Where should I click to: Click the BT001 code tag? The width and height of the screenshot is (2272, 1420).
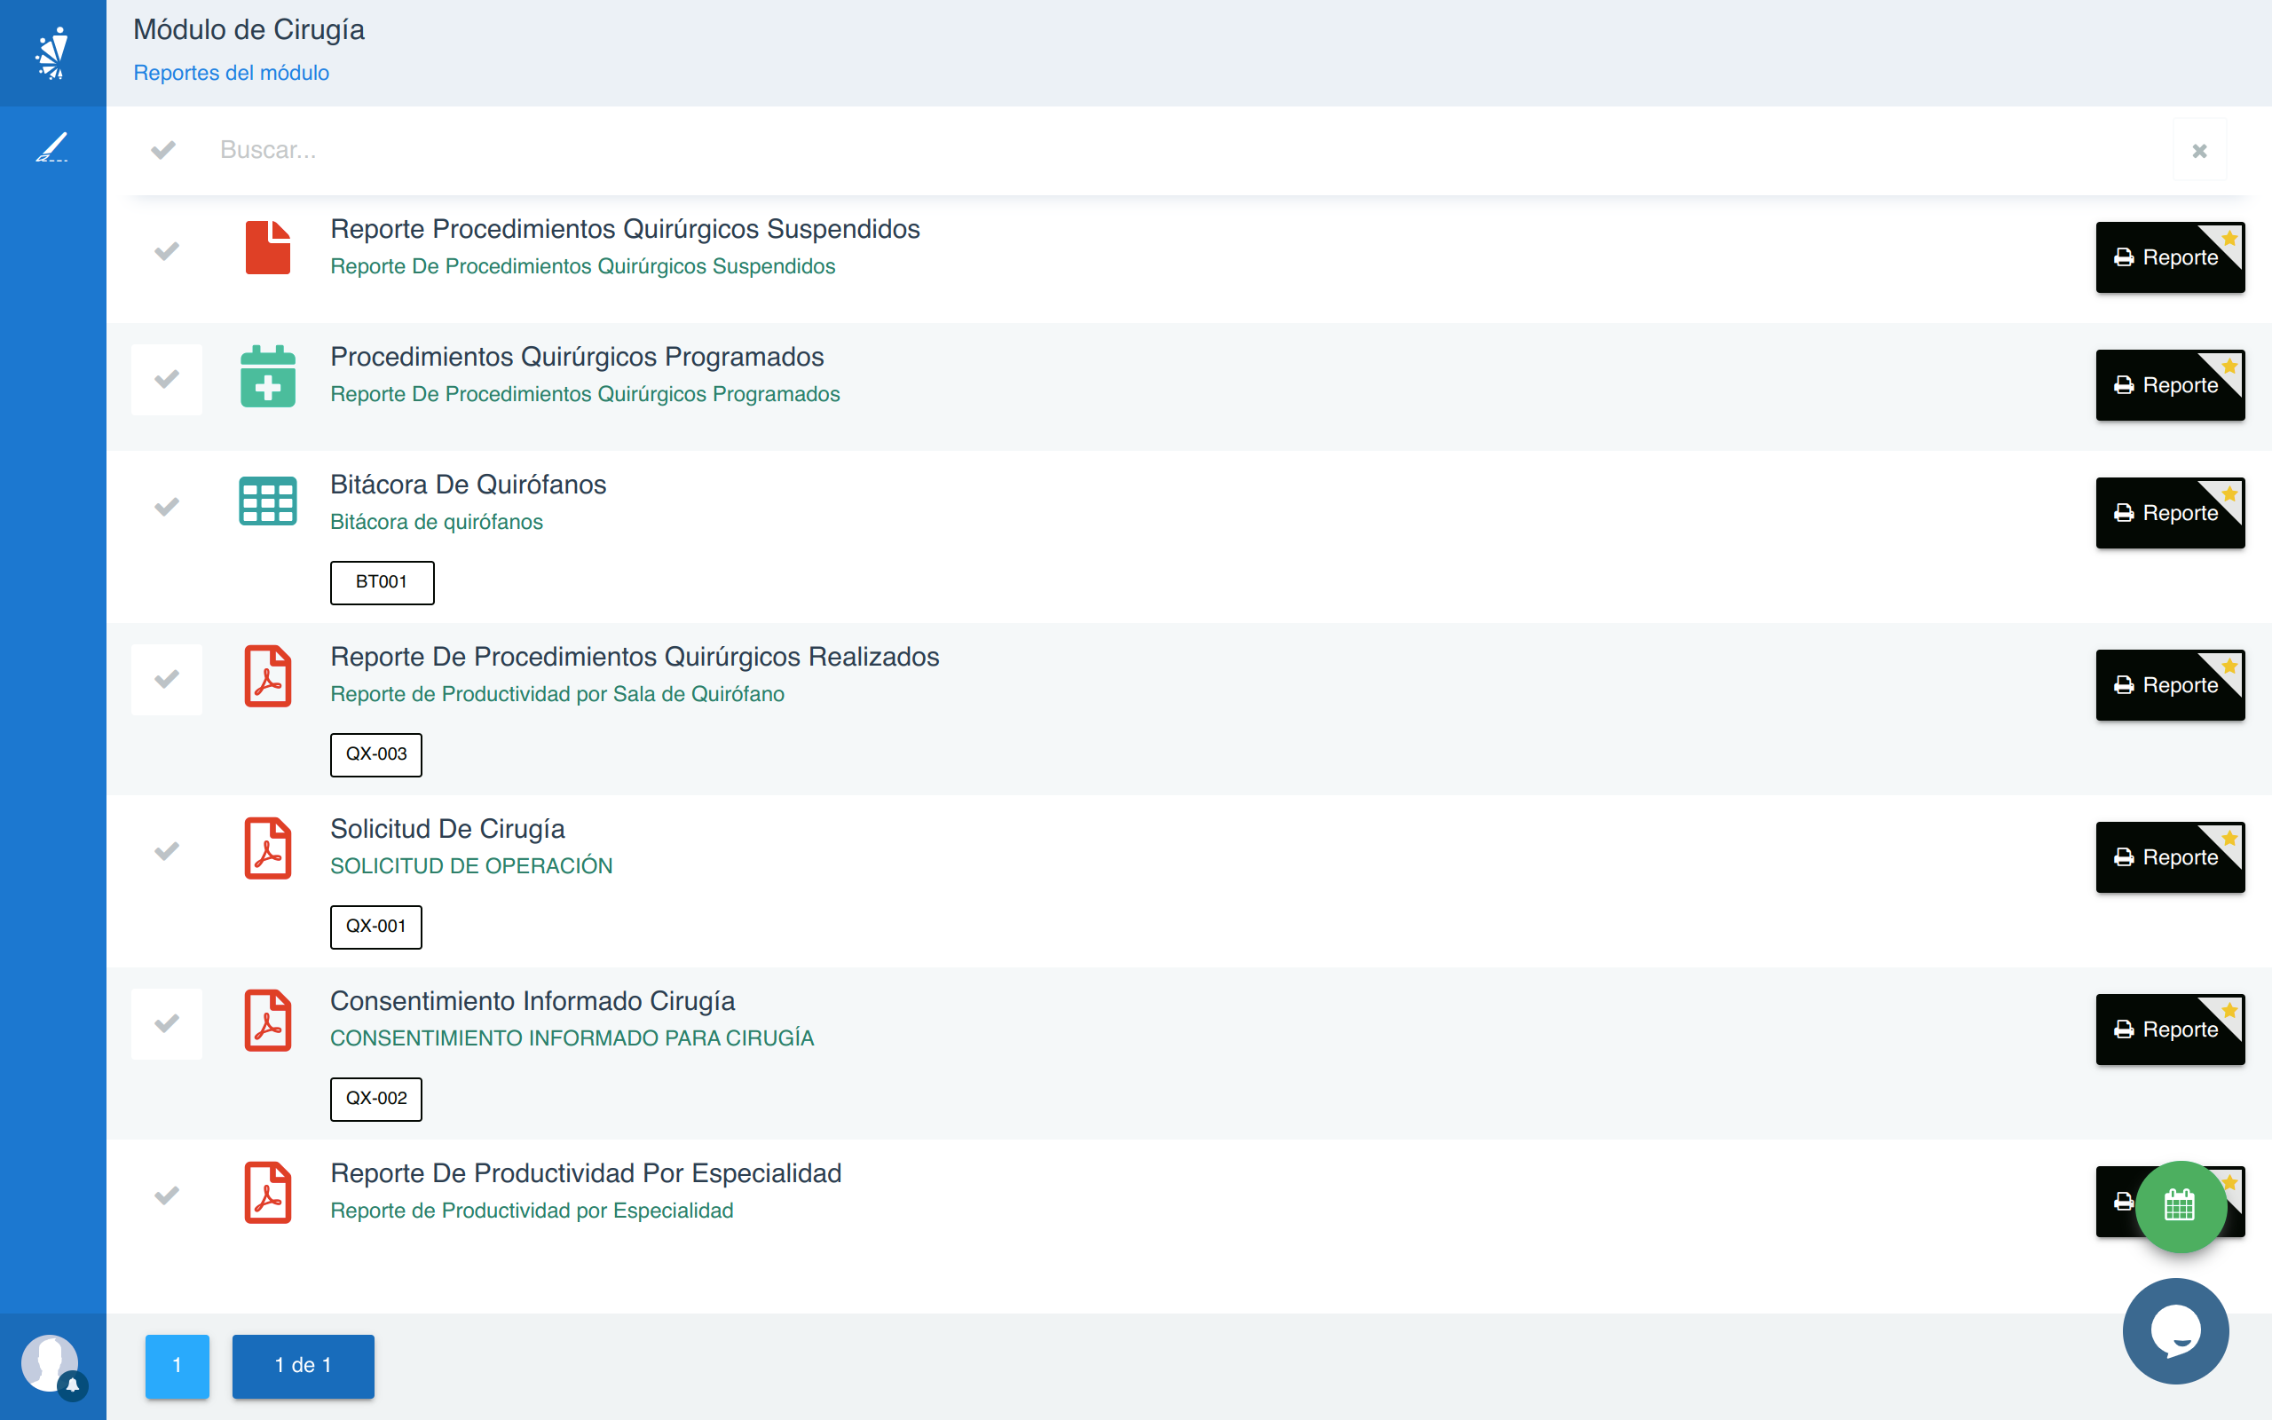click(x=383, y=582)
